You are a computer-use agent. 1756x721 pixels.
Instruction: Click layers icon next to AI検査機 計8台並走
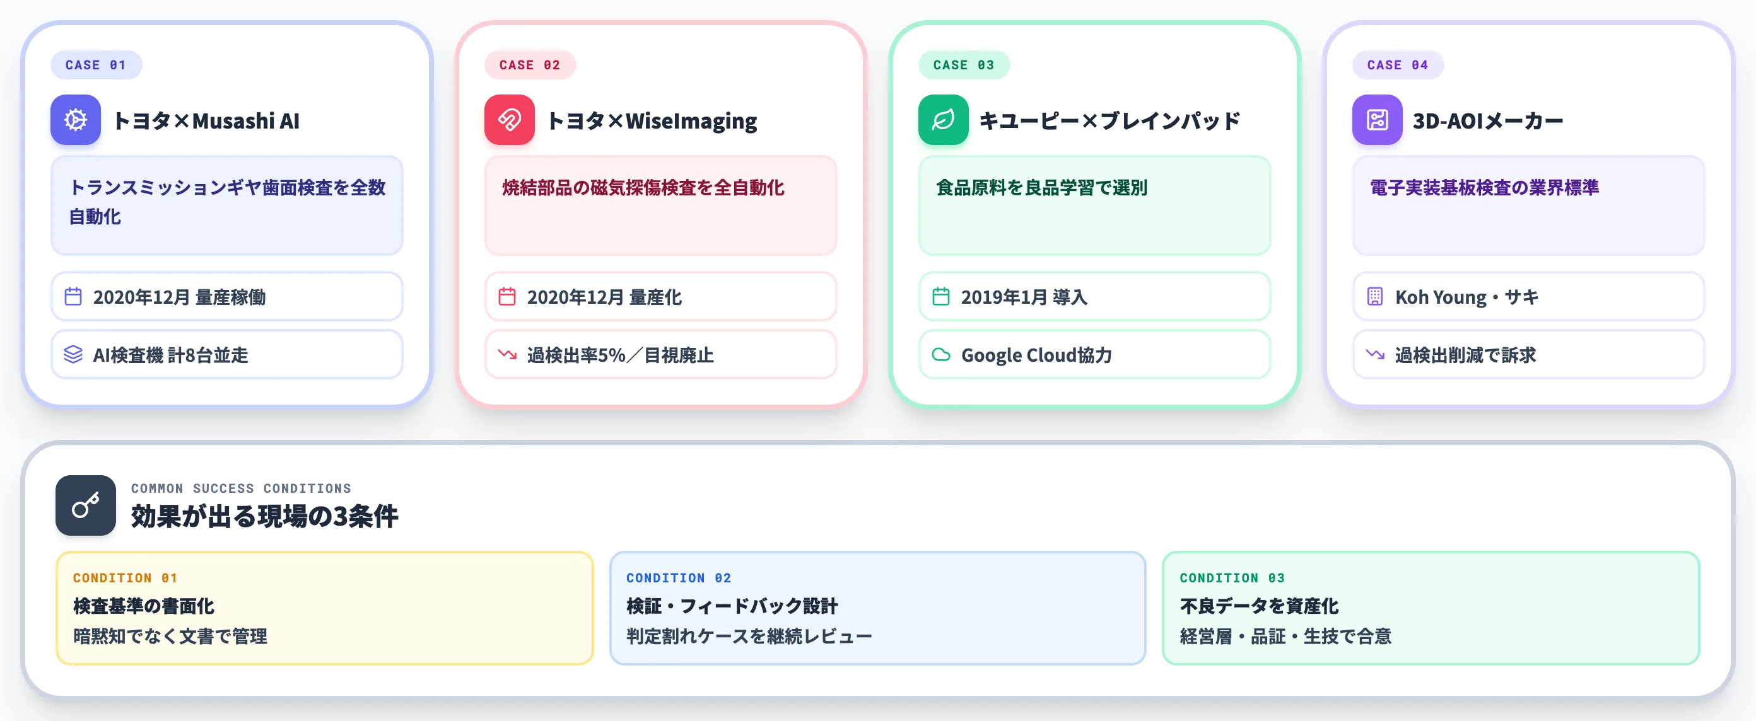[73, 355]
